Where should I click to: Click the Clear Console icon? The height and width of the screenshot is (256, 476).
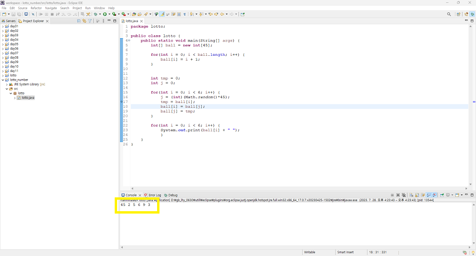[411, 195]
